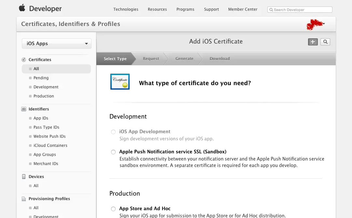The width and height of the screenshot is (352, 218).
Task: Open the Technologies menu
Action: coord(126,9)
